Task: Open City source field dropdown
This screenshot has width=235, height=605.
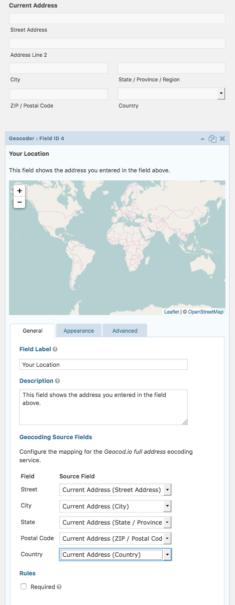Action: [115, 506]
